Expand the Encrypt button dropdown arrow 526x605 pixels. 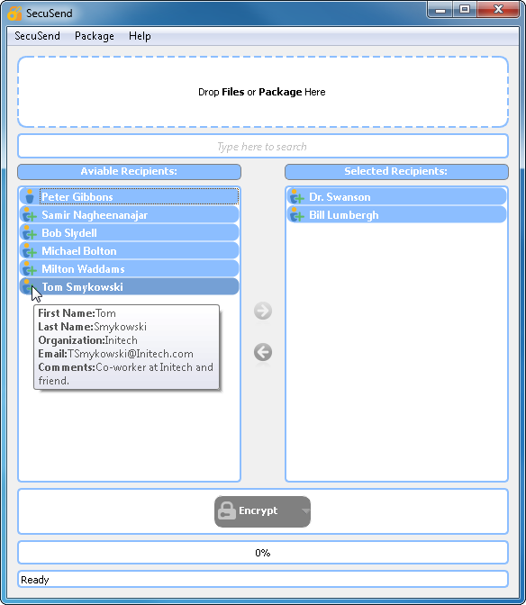coord(305,511)
